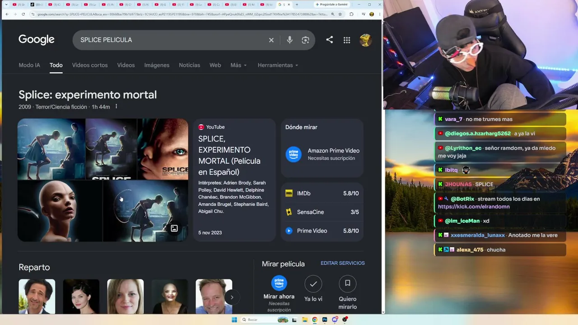This screenshot has width=578, height=325.
Task: Click the browser address bar URL
Action: tap(182, 14)
